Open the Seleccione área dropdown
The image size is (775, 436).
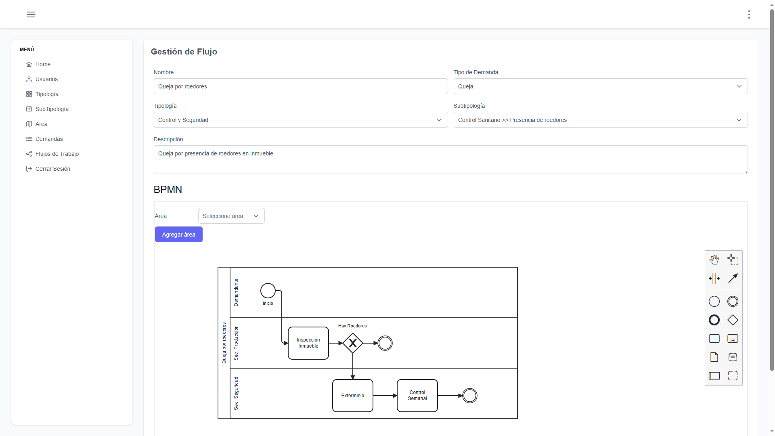point(231,216)
